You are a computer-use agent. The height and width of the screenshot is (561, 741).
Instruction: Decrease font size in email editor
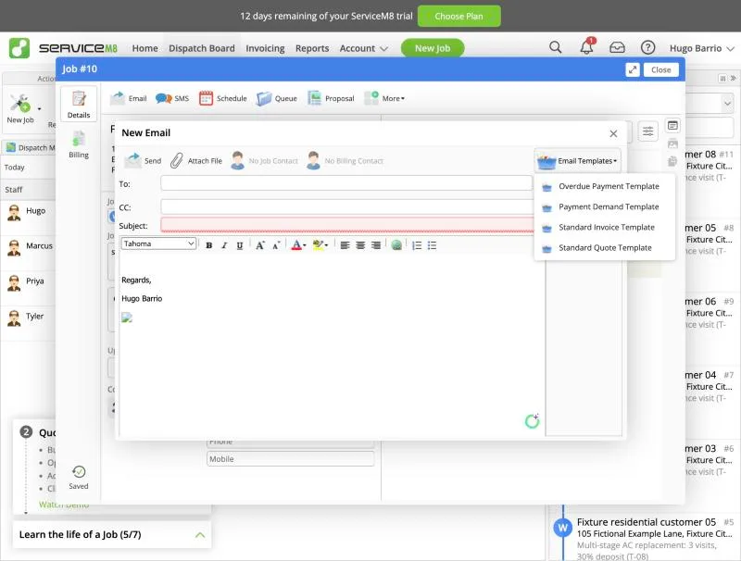[x=276, y=245]
